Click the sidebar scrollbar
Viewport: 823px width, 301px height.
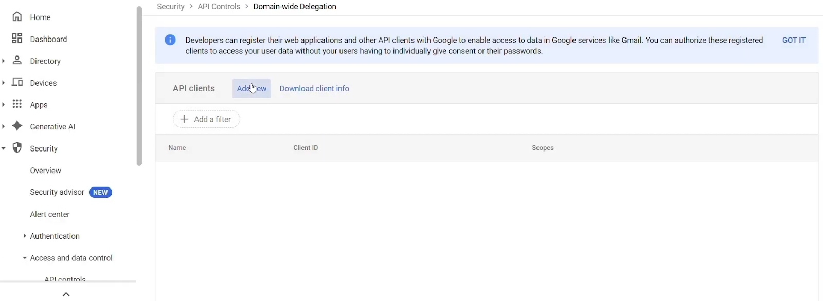(139, 85)
